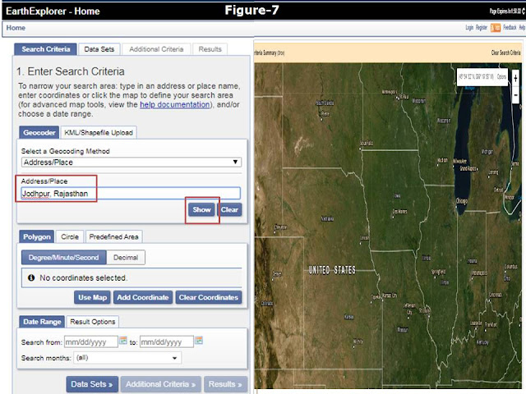
Task: Select the Geocoder tab
Action: (39, 133)
